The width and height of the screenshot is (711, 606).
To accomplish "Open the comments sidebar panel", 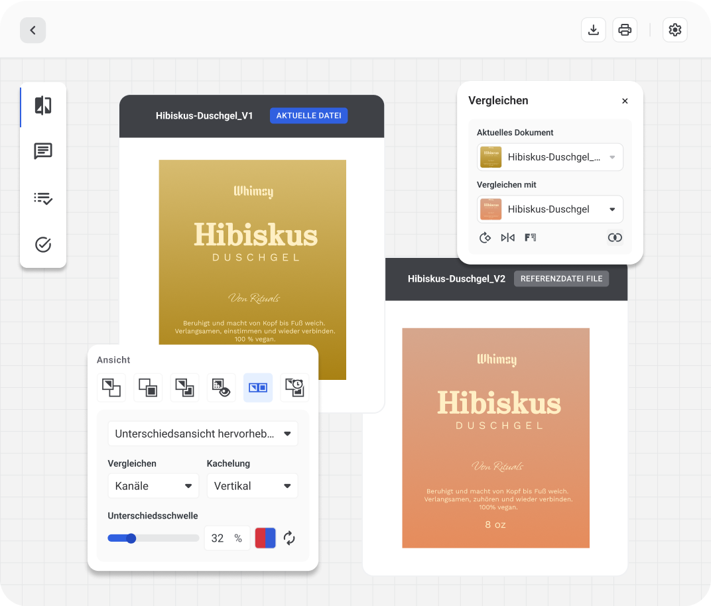I will click(x=43, y=151).
